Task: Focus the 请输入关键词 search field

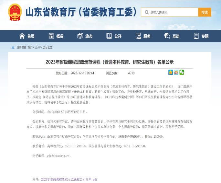Action: pos(173,12)
